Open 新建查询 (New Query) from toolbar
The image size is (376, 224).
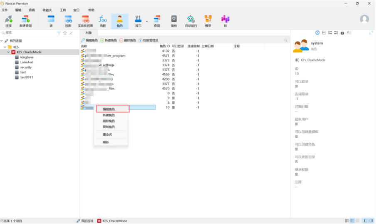pos(25,21)
